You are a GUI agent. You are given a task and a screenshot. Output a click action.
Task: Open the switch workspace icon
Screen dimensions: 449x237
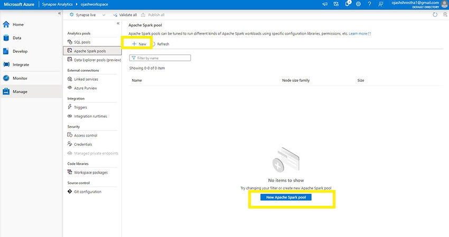(x=336, y=4)
